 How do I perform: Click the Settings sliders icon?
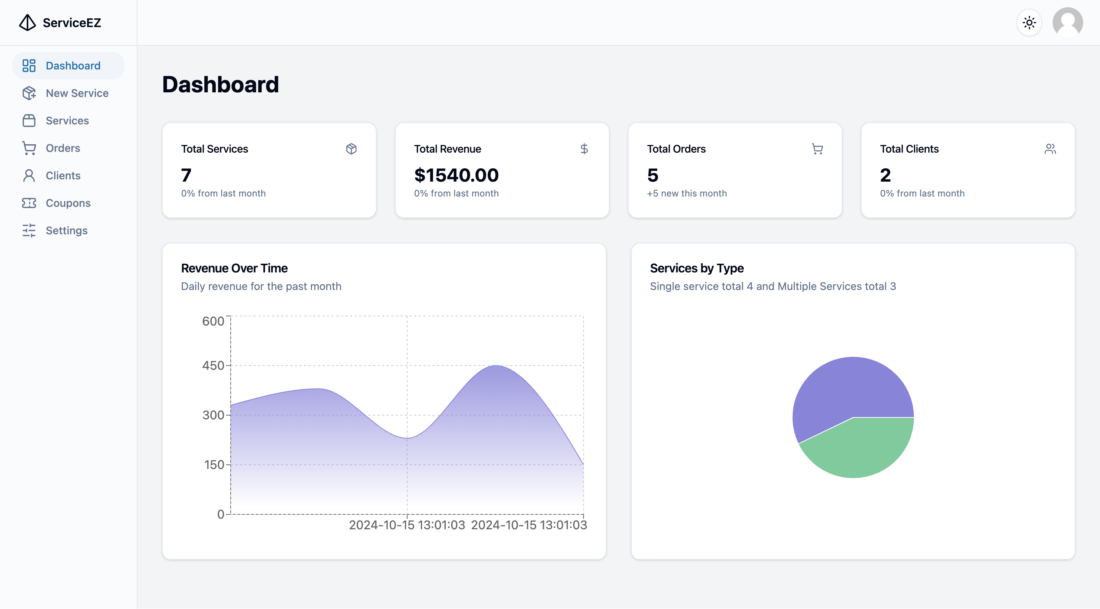point(29,231)
